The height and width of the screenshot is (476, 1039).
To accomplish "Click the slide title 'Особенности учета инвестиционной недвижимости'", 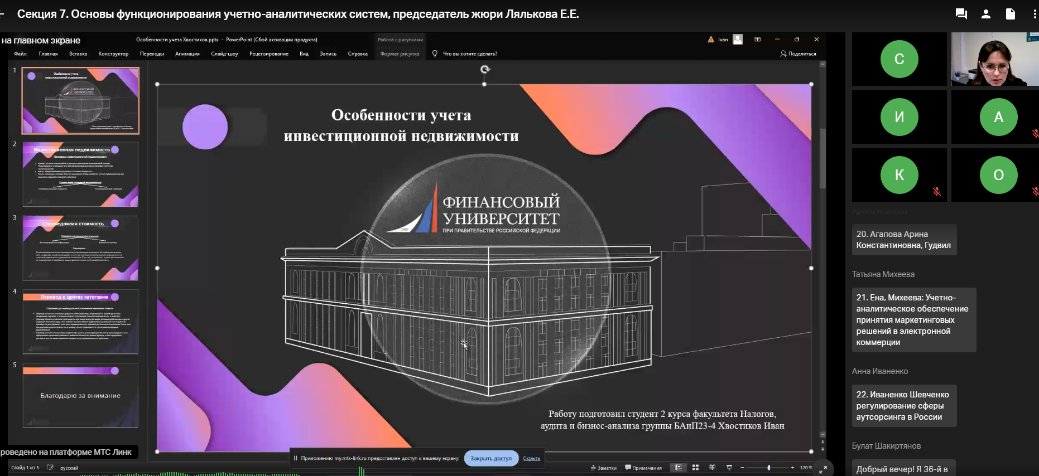I will tap(401, 125).
